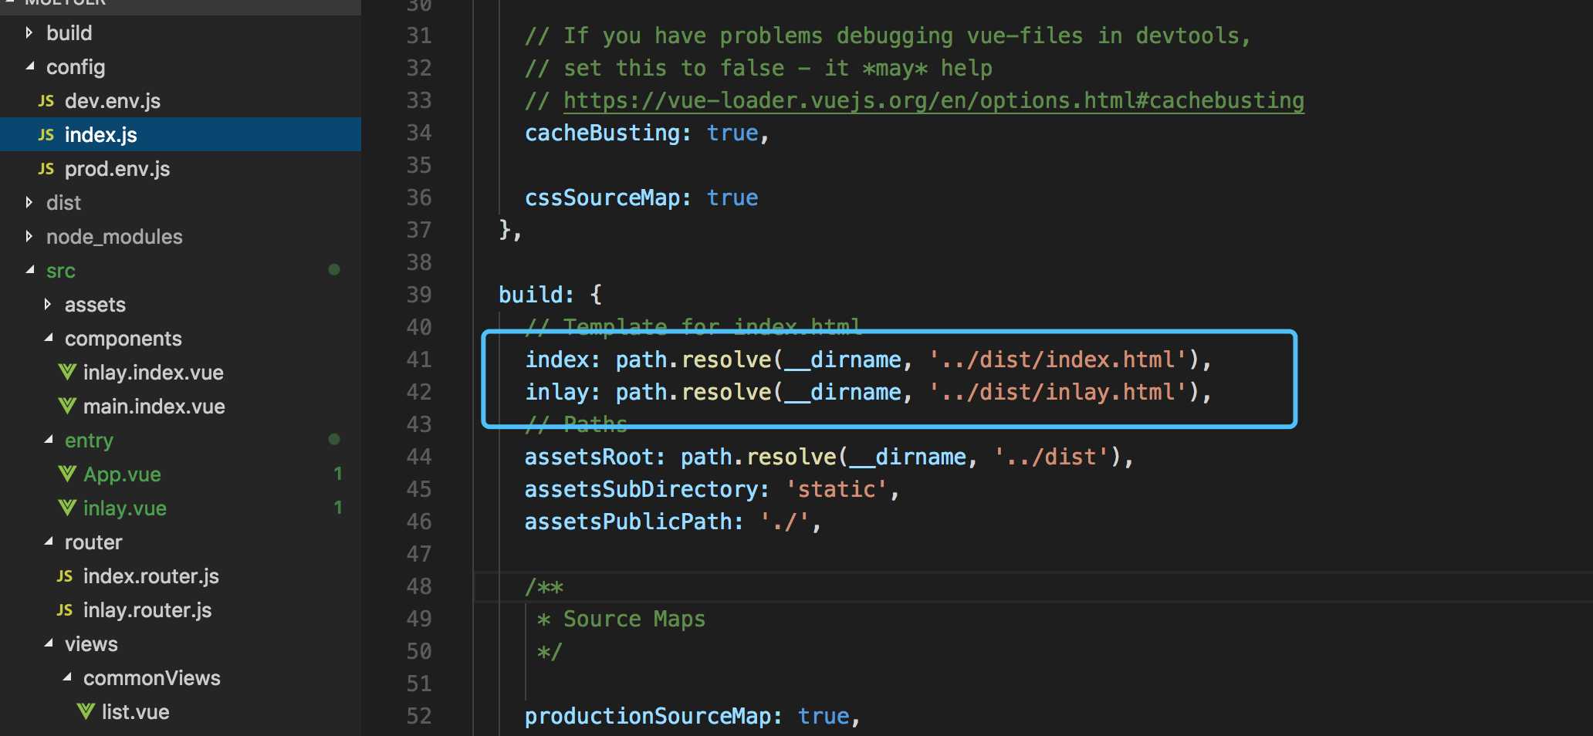Click the 'cssSourceMap' property name

pyautogui.click(x=602, y=198)
